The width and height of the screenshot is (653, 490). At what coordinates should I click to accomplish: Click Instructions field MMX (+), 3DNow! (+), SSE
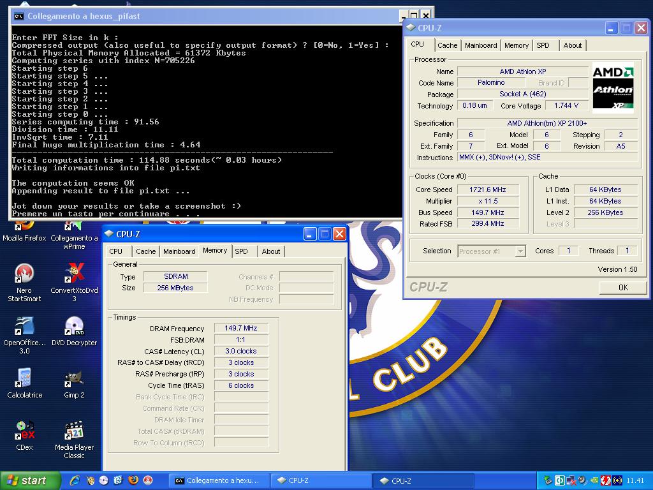[547, 157]
